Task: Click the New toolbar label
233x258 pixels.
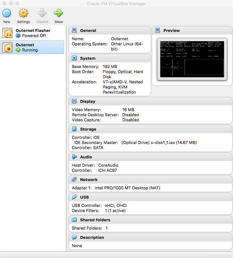Action: pos(7,22)
